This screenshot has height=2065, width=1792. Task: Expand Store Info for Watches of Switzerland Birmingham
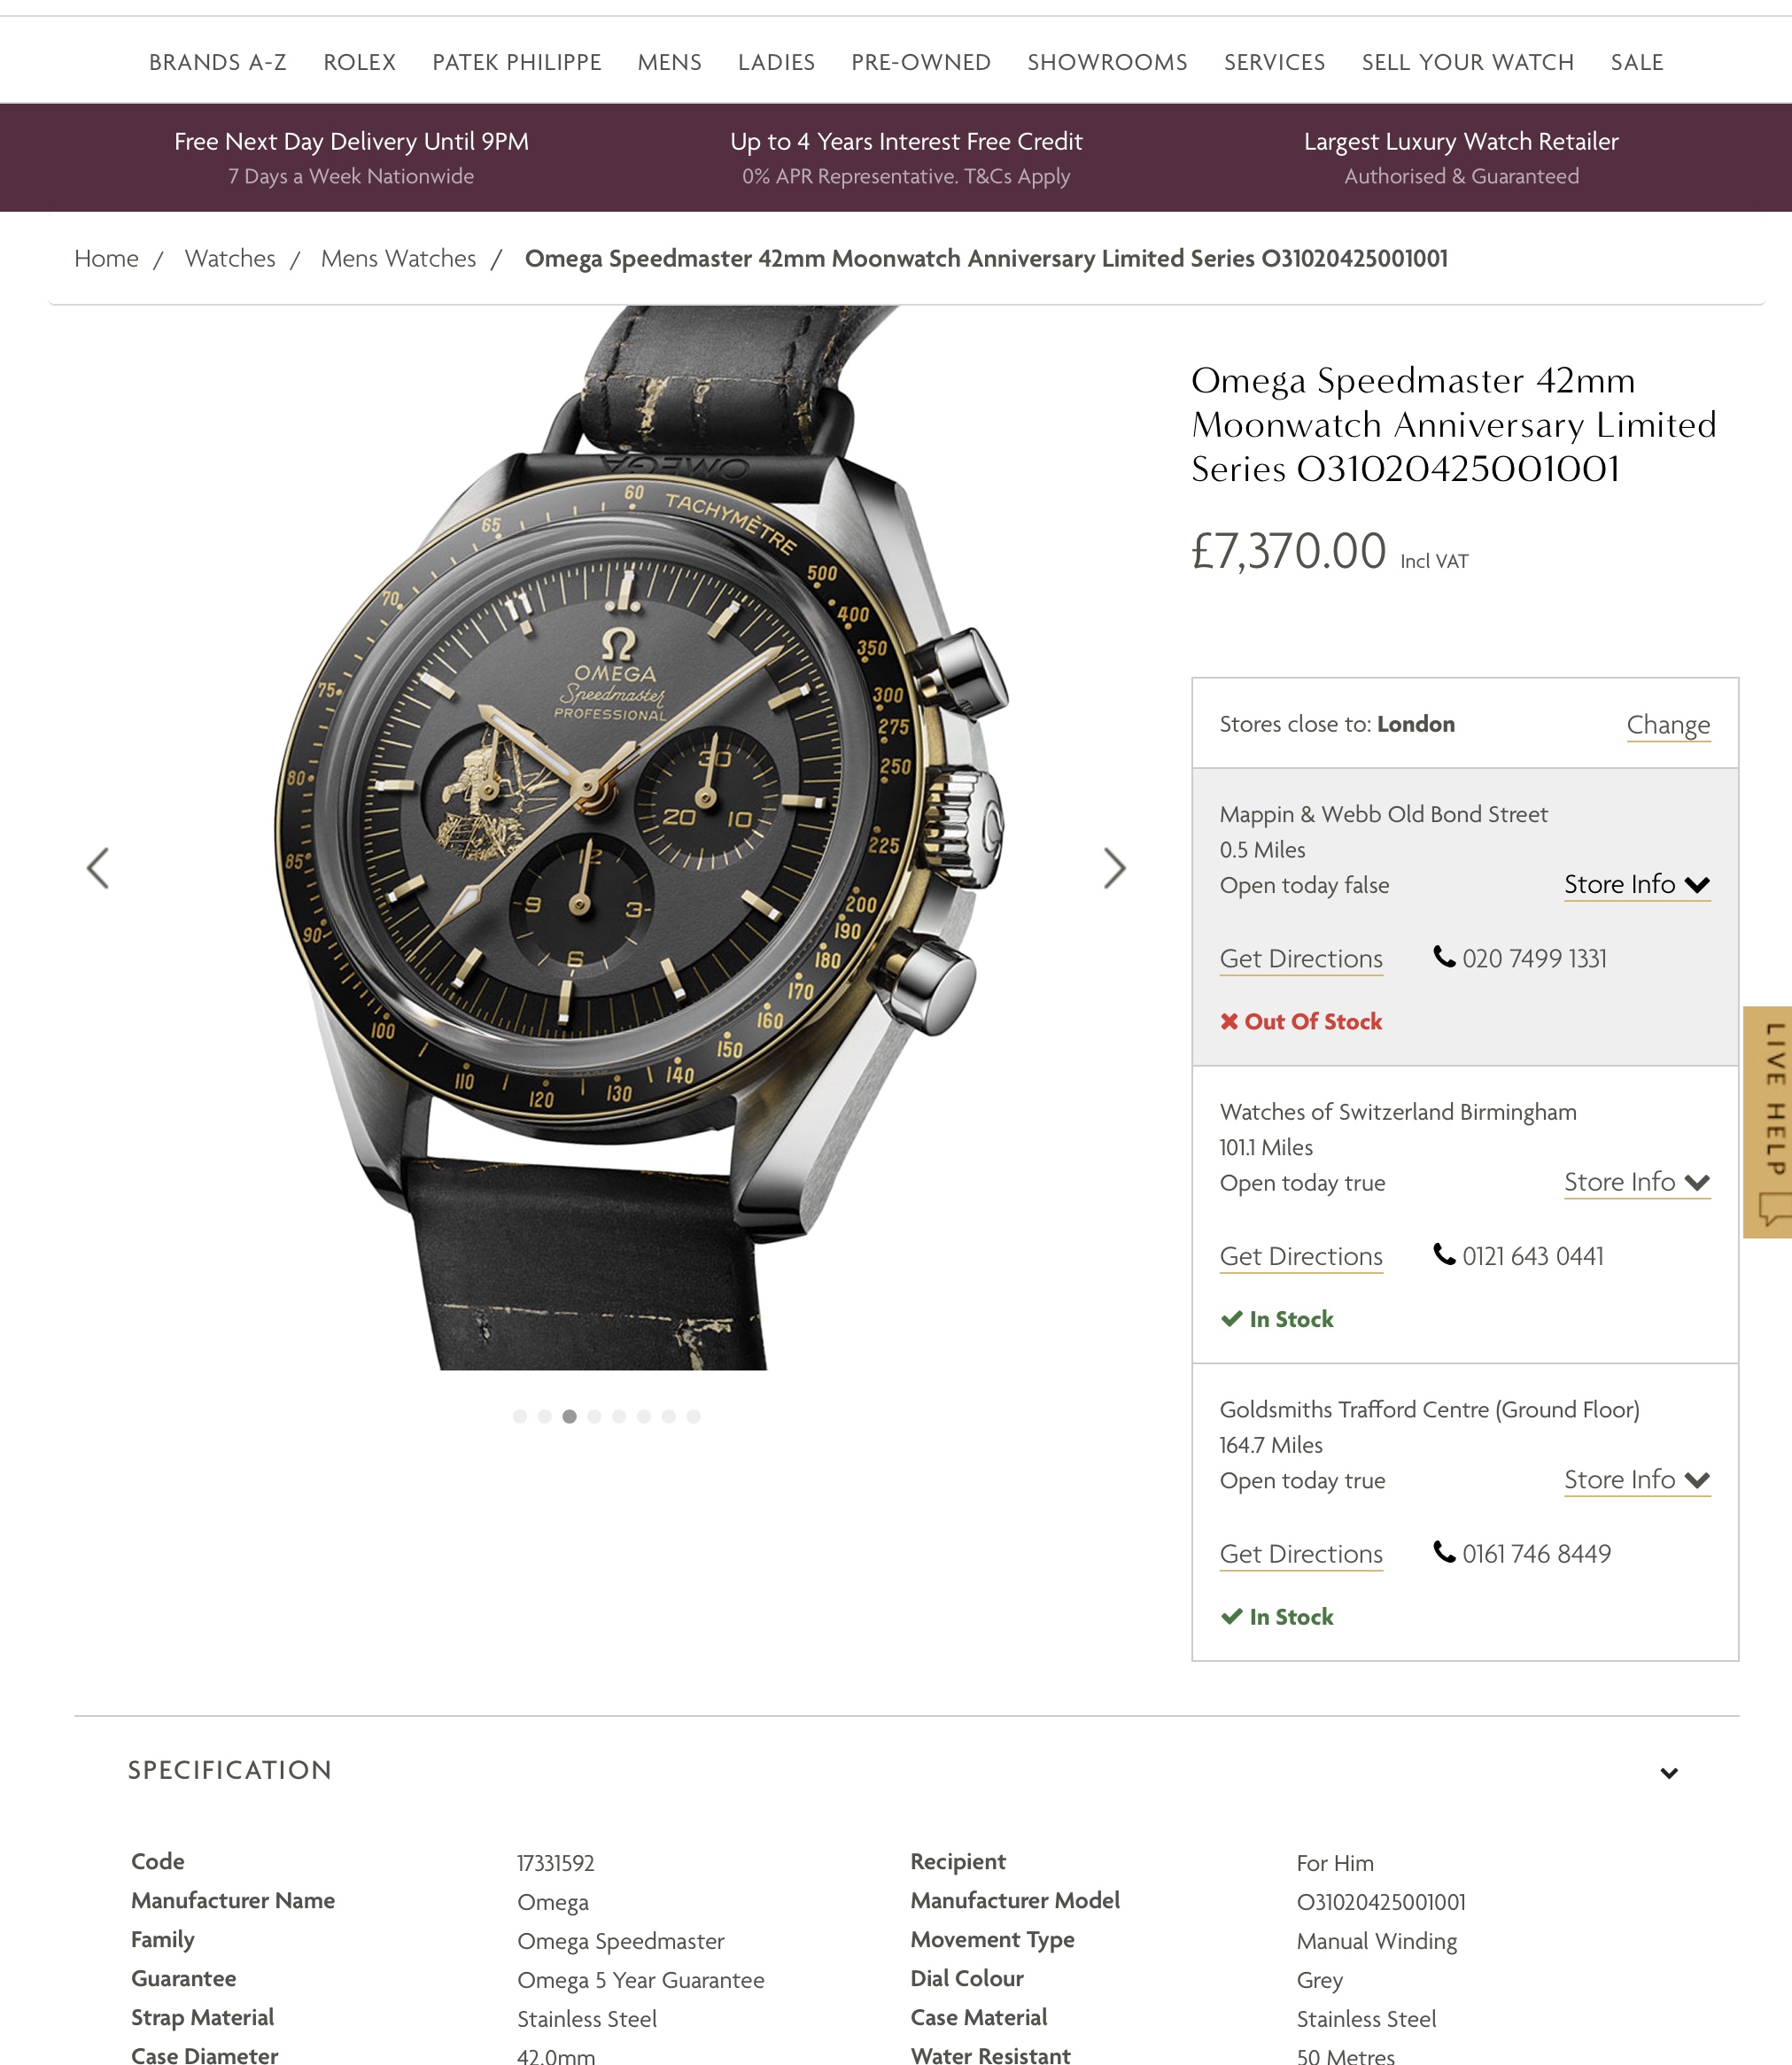click(x=1637, y=1182)
